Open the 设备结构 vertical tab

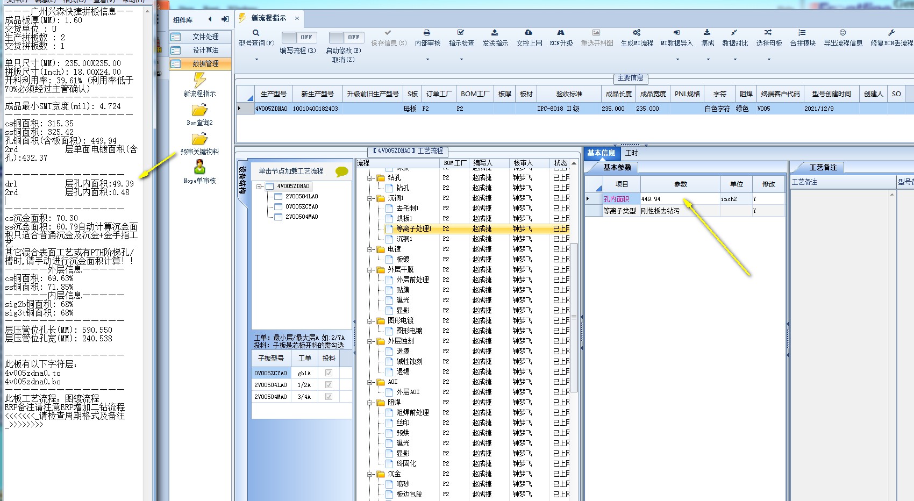click(242, 181)
